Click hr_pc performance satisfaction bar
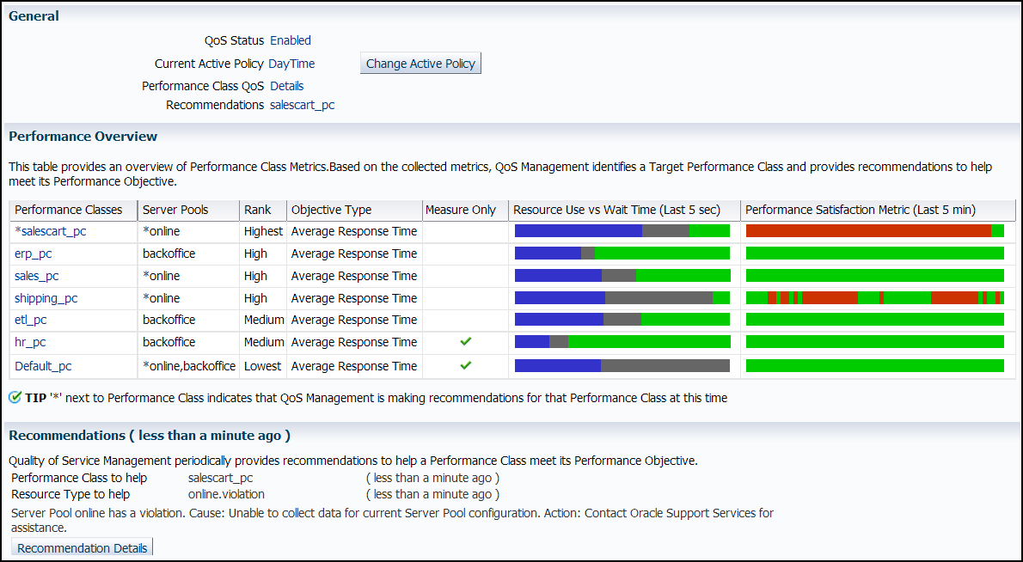1023x562 pixels. (x=875, y=342)
